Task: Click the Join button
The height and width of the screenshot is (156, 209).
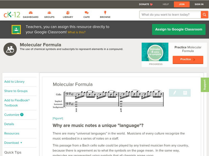Action: click(182, 4)
